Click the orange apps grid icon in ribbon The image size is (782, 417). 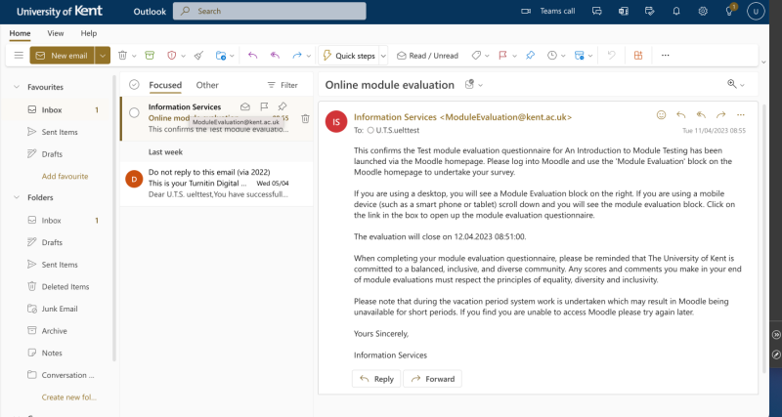point(638,56)
